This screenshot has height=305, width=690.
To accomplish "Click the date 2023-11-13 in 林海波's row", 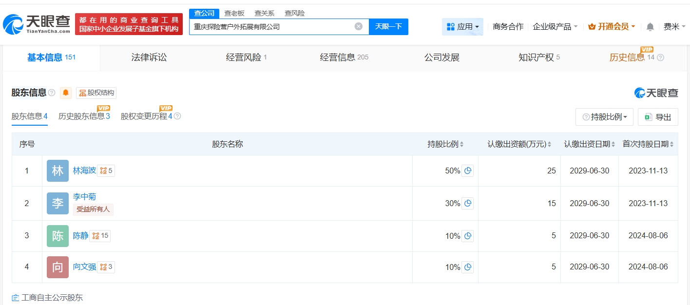I will tap(648, 171).
